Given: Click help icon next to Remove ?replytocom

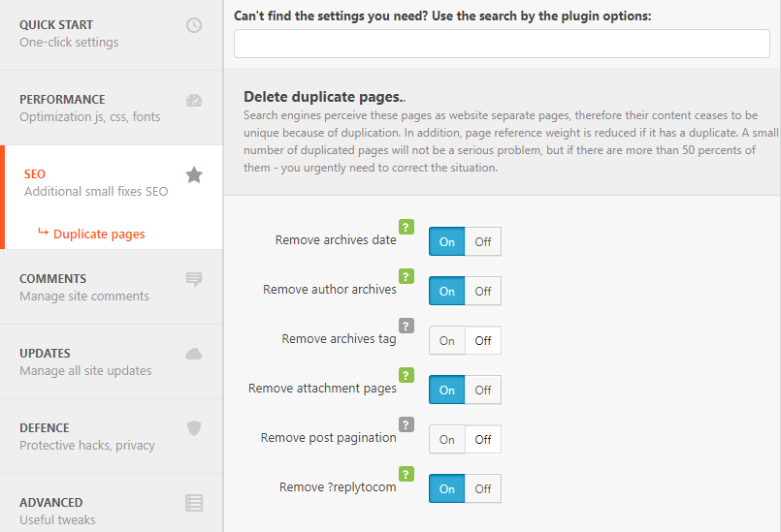Looking at the screenshot, I should [406, 474].
